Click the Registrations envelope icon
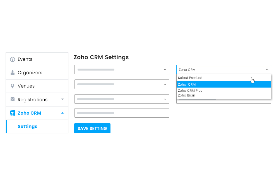 point(13,99)
